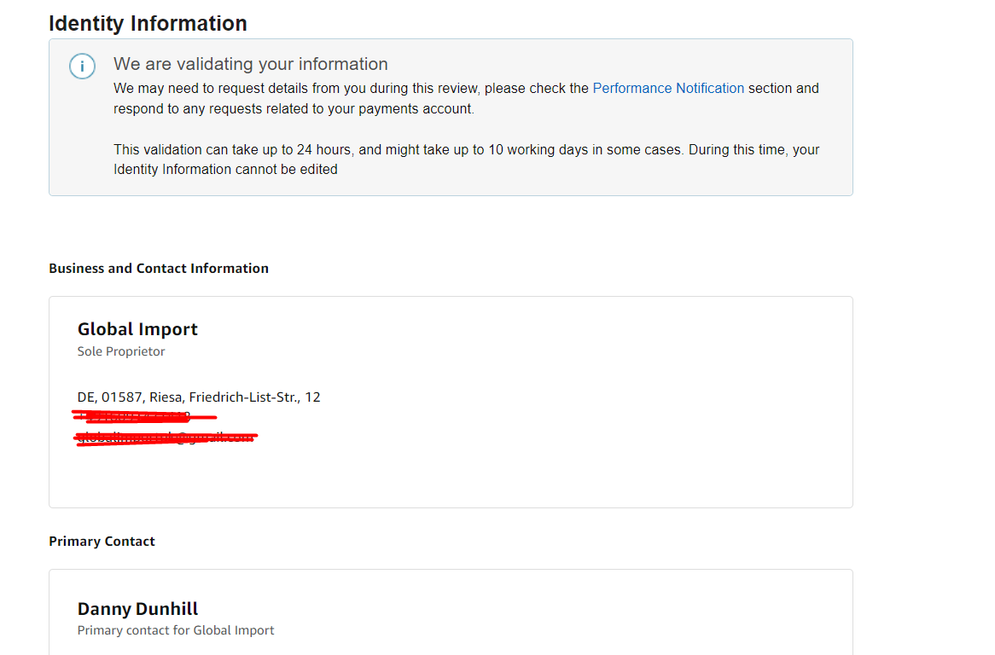Click the Business and Contact Information heading
Screen dimensions: 995x655
tap(159, 268)
